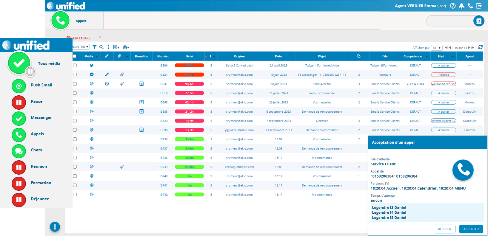The width and height of the screenshot is (488, 236).
Task: Select Push Email status icon
Action: pyautogui.click(x=19, y=86)
